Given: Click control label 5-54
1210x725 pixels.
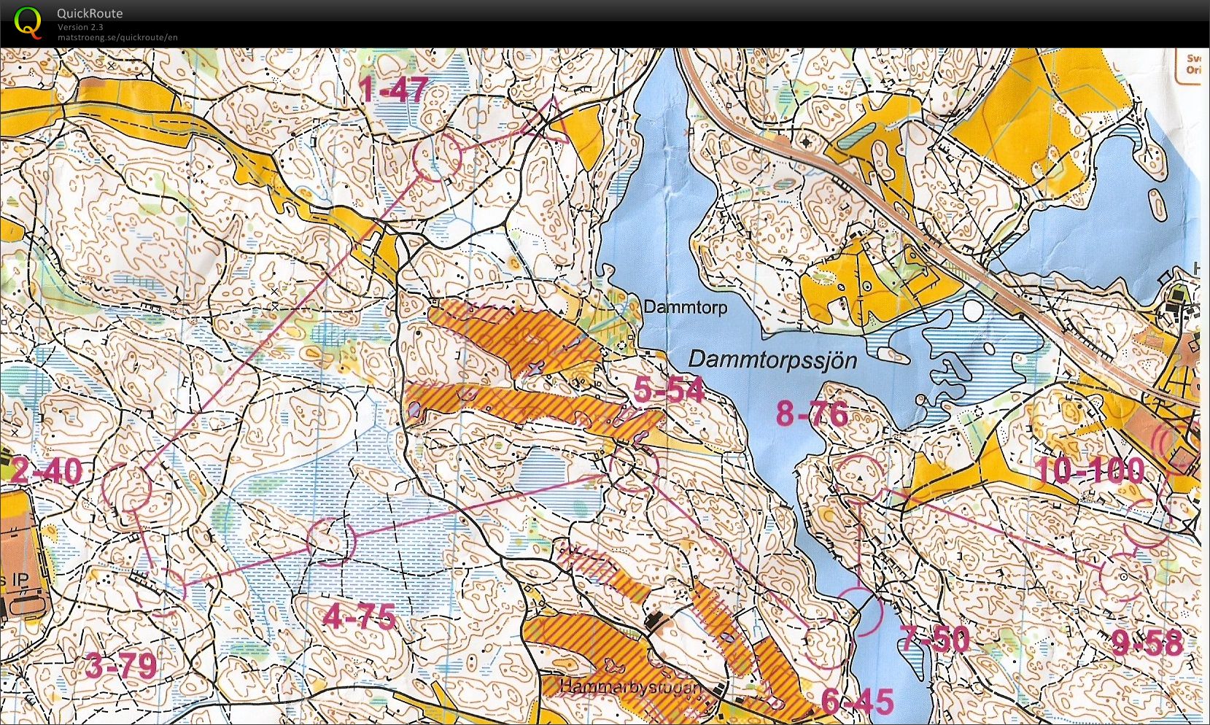Looking at the screenshot, I should pyautogui.click(x=669, y=390).
